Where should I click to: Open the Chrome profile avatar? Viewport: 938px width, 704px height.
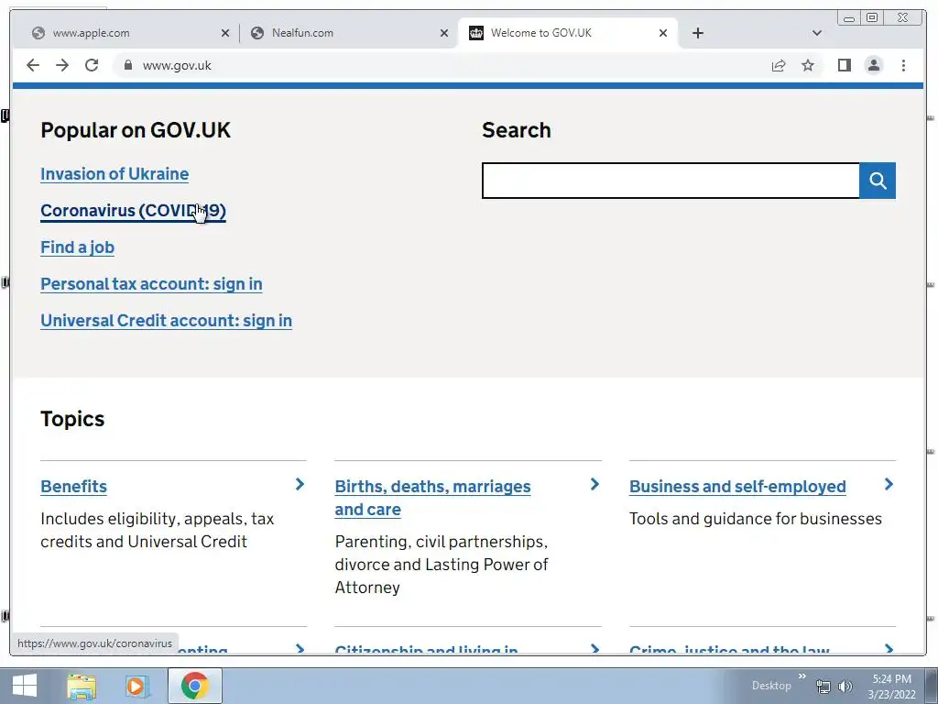[873, 65]
